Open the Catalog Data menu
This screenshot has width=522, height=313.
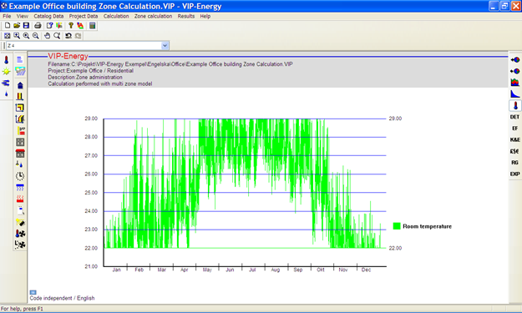pos(48,16)
